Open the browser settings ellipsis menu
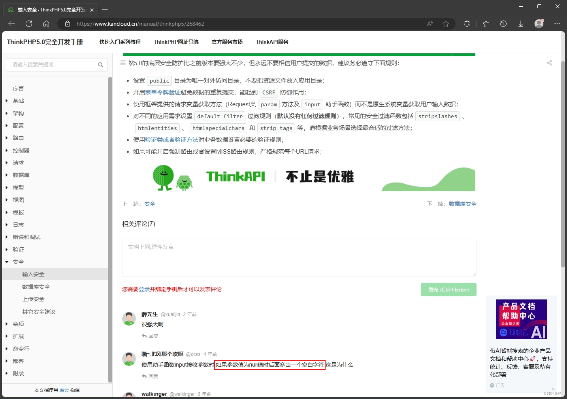The image size is (567, 399). point(557,24)
